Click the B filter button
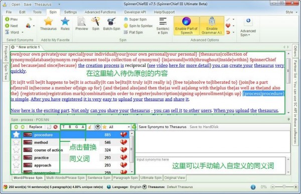 point(70,127)
